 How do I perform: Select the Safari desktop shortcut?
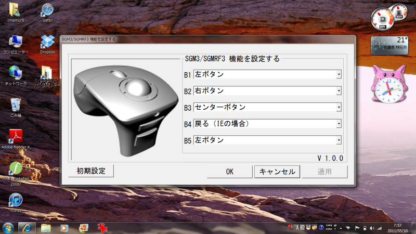click(47, 12)
